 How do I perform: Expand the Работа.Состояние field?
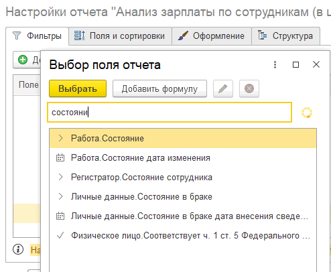point(60,138)
